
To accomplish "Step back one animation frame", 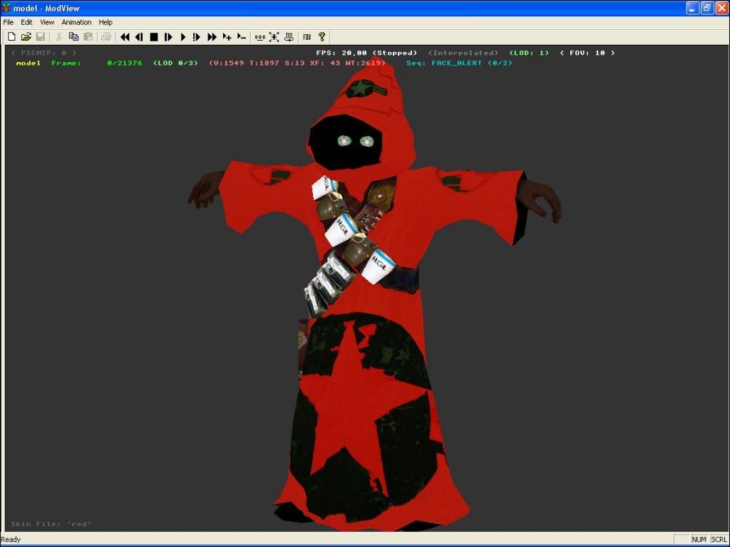I will point(139,37).
